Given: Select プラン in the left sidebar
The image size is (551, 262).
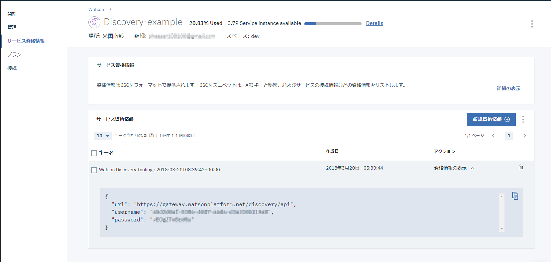Looking at the screenshot, I should point(14,55).
